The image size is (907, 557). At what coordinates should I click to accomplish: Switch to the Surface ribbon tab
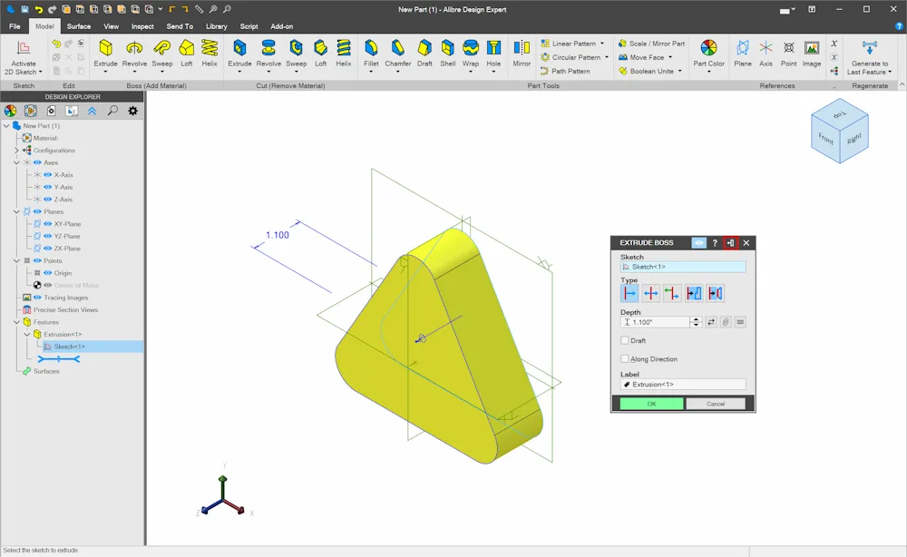point(79,26)
